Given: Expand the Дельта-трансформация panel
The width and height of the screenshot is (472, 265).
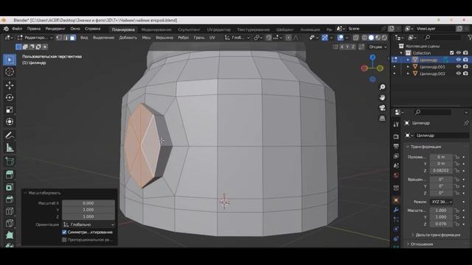Looking at the screenshot, I should [x=436, y=235].
